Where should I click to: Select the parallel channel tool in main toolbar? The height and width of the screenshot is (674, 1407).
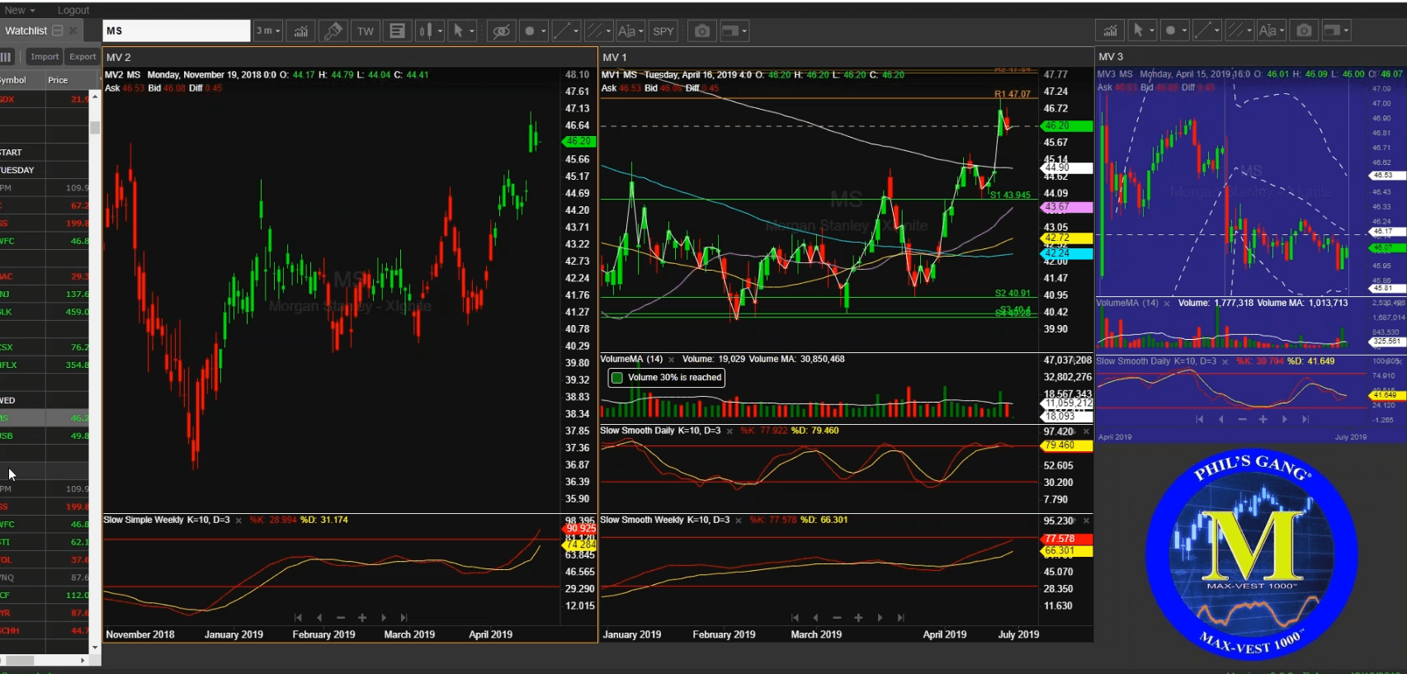click(594, 31)
